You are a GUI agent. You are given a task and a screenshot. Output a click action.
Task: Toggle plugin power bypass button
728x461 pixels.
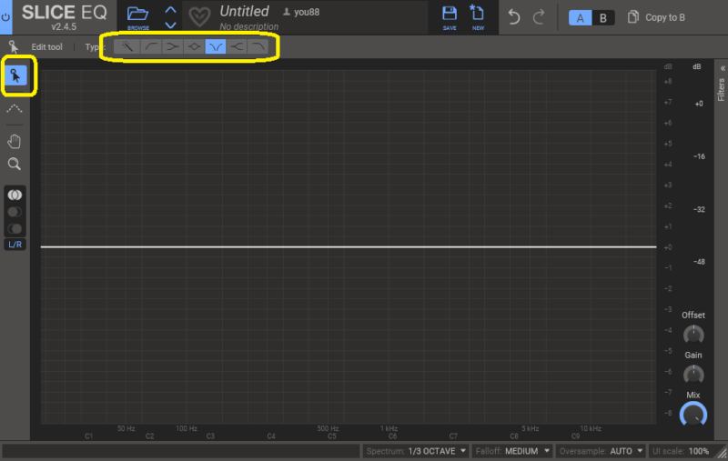coord(5,17)
